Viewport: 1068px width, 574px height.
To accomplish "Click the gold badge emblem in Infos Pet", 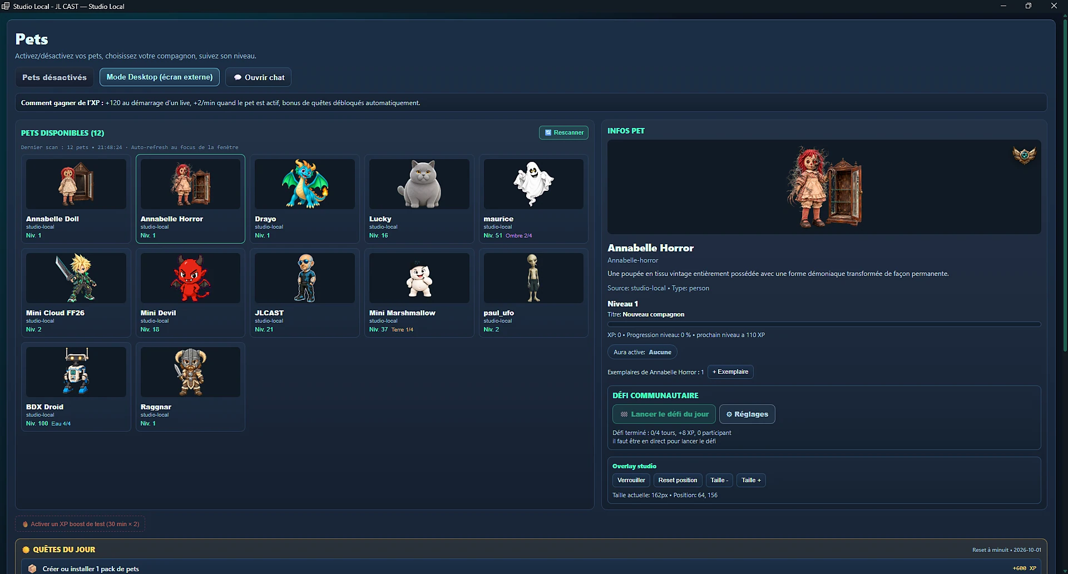I will click(x=1024, y=155).
